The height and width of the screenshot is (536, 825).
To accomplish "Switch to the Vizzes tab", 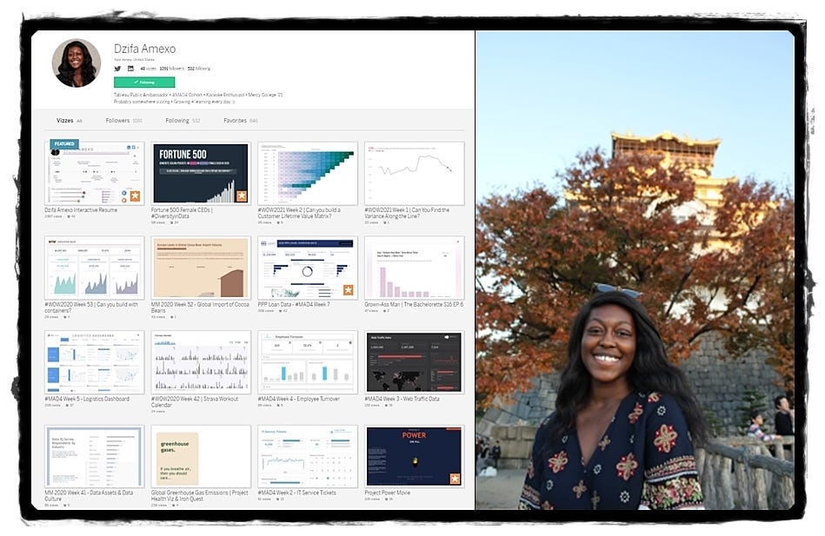I will point(69,121).
